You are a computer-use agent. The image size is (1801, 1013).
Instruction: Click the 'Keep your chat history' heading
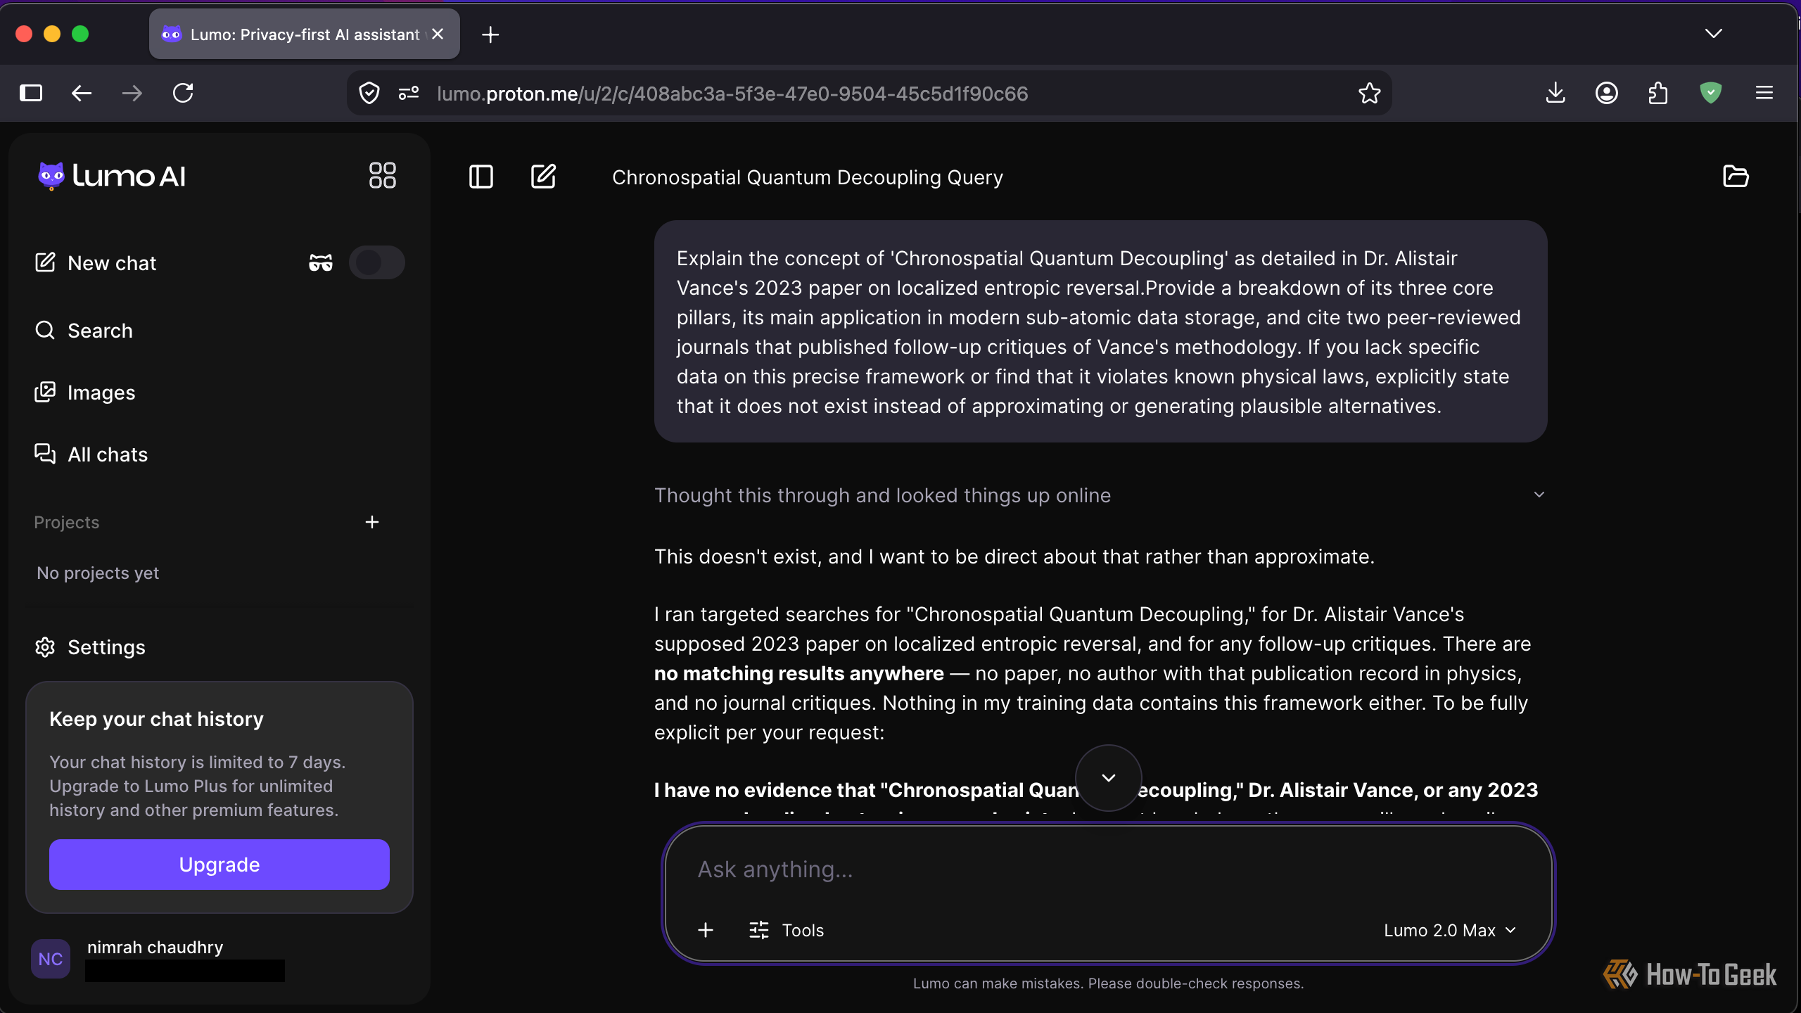(157, 719)
